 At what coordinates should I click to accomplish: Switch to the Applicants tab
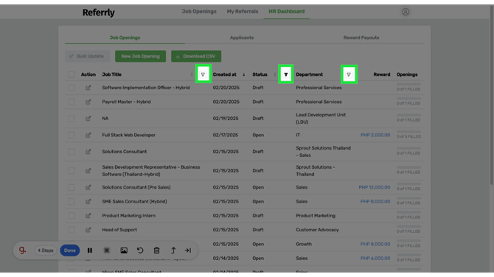pos(242,38)
